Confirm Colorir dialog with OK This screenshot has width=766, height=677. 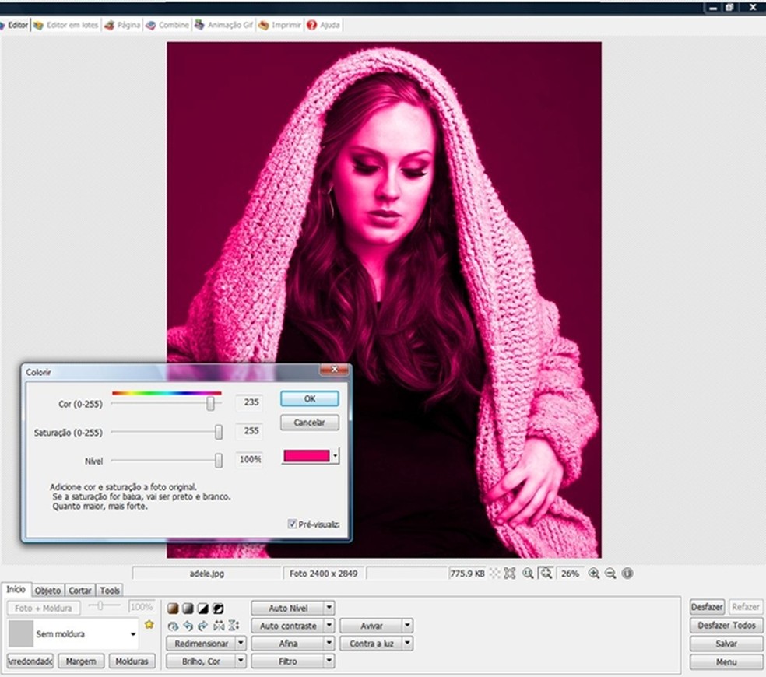click(x=309, y=398)
